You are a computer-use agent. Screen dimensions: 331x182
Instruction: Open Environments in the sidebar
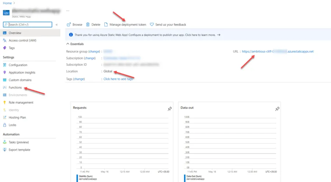pos(18,95)
